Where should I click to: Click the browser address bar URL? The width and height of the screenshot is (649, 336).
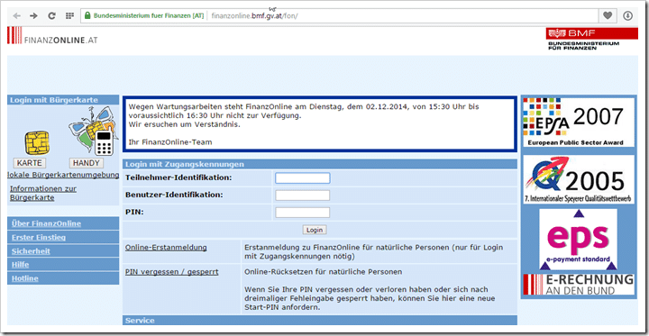pyautogui.click(x=254, y=16)
